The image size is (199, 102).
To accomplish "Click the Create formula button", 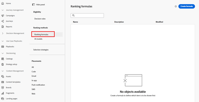I will pos(187,6).
